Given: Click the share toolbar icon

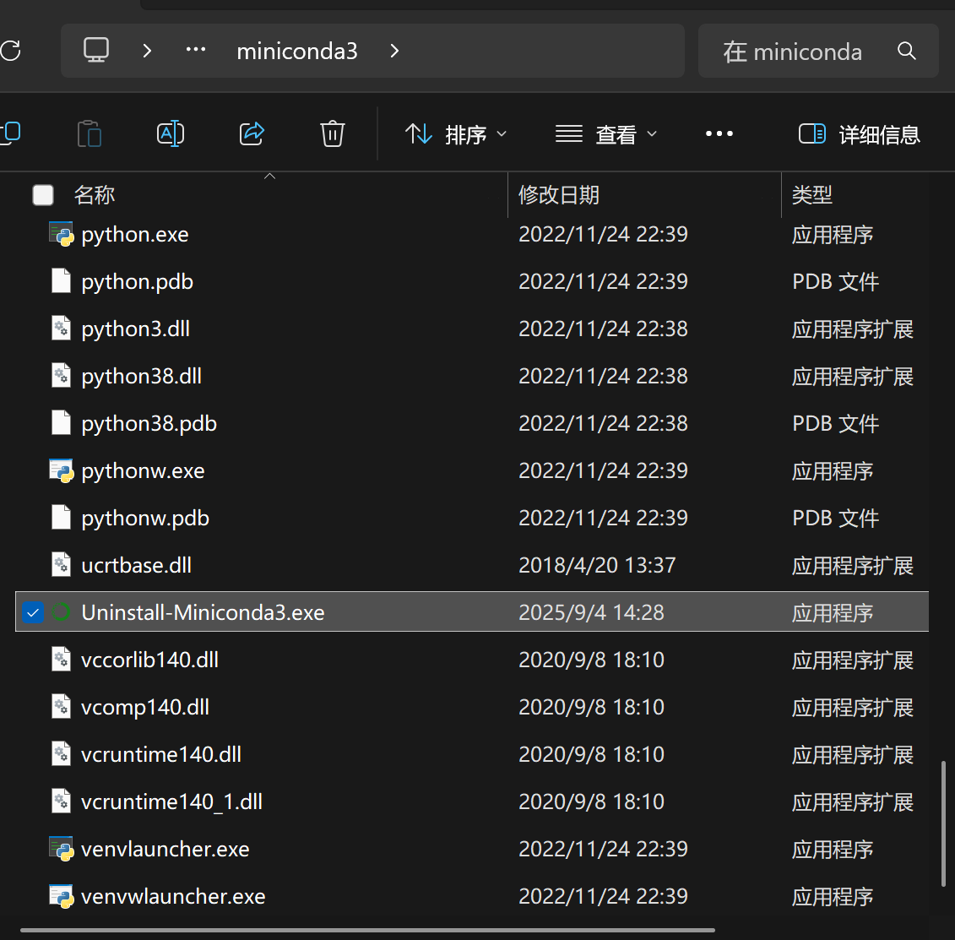Looking at the screenshot, I should 252,133.
